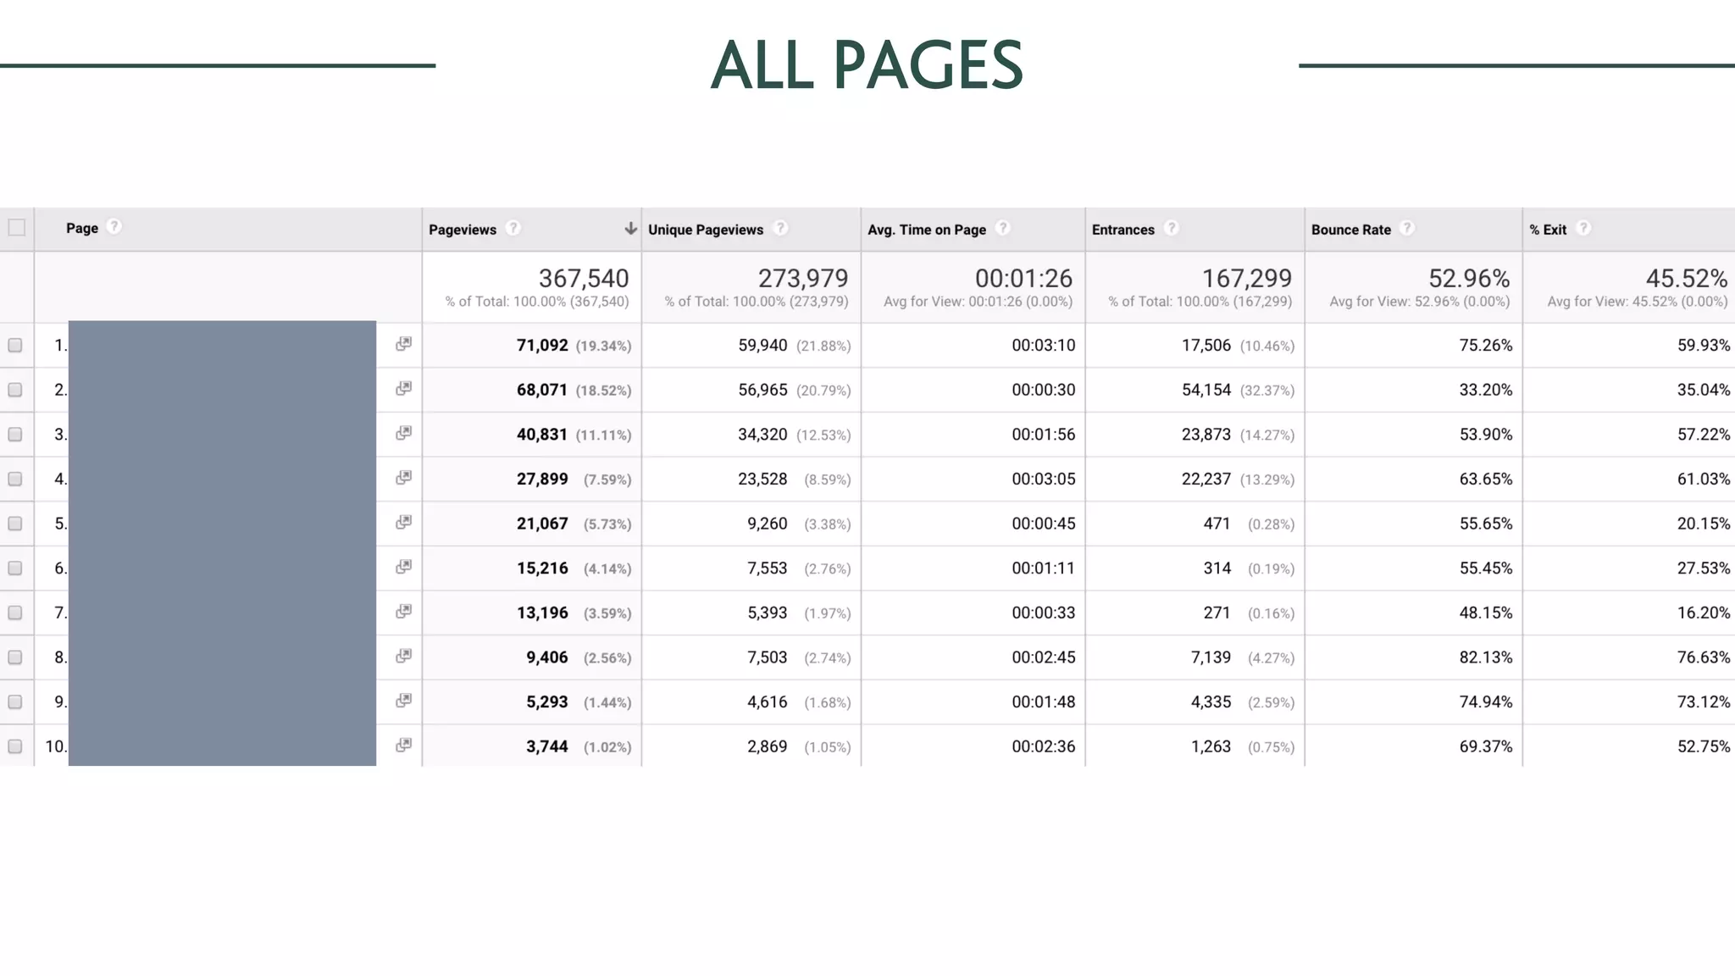Sort table by Page column header

[x=82, y=228]
